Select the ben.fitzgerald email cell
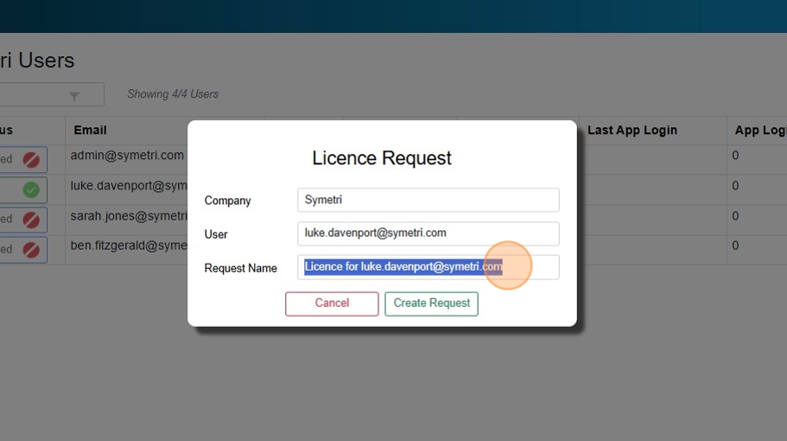 click(129, 246)
